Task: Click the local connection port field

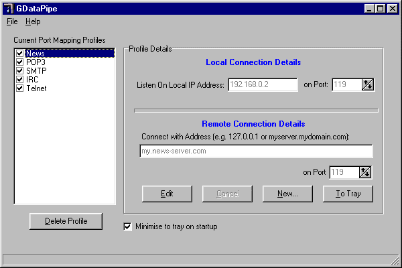Action: pyautogui.click(x=347, y=84)
